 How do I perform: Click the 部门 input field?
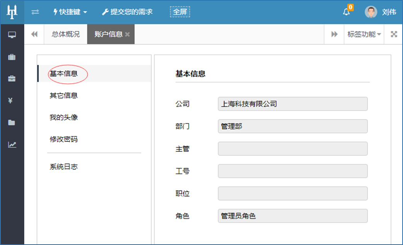293,126
